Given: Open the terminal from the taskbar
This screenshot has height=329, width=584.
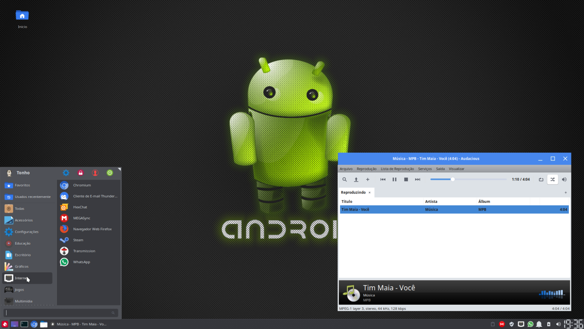Looking at the screenshot, I should click(24, 324).
